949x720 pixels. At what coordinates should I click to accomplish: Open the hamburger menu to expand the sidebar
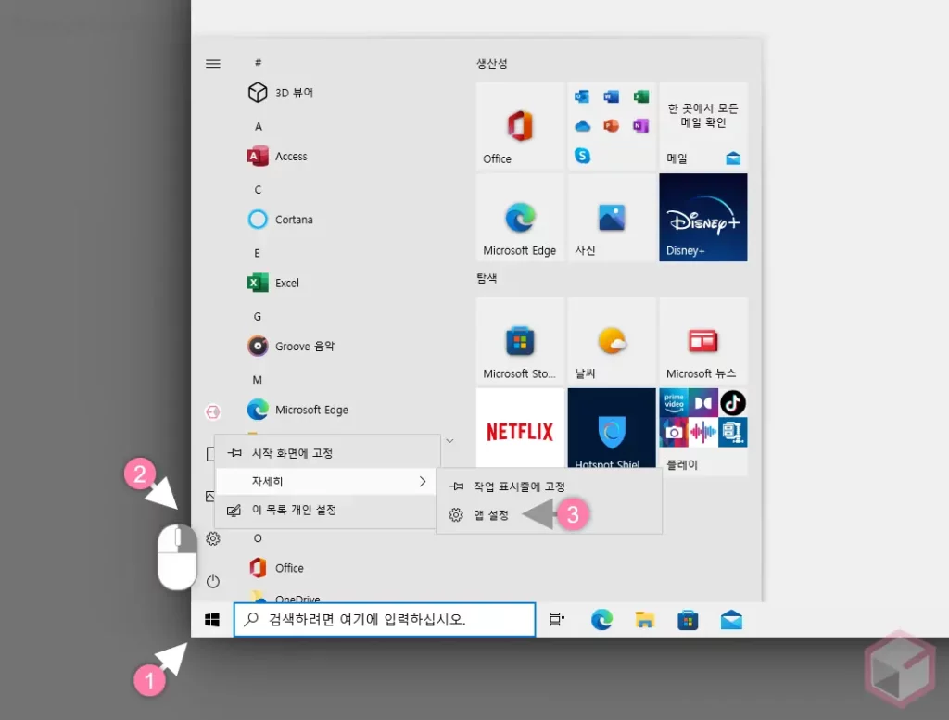tap(213, 63)
